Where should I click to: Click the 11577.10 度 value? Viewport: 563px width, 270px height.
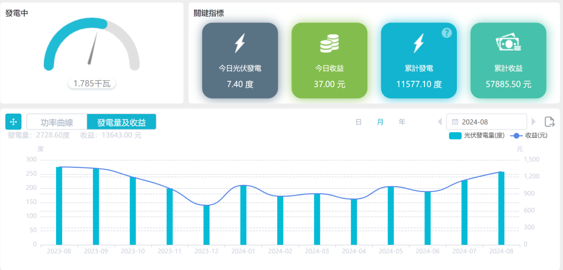(x=418, y=85)
